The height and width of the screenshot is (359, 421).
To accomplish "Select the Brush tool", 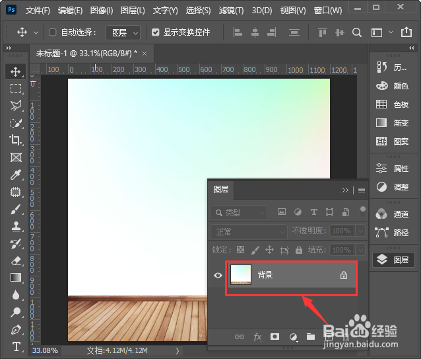I will click(x=16, y=209).
